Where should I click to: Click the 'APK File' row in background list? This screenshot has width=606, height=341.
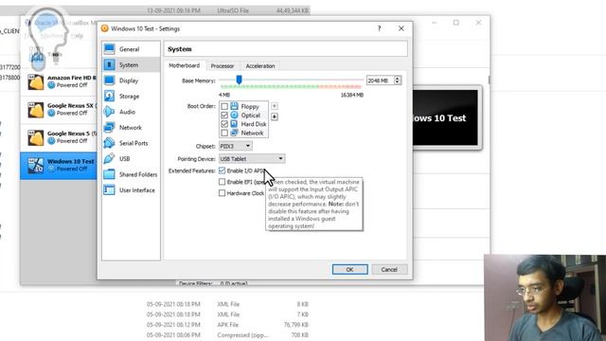pyautogui.click(x=227, y=325)
